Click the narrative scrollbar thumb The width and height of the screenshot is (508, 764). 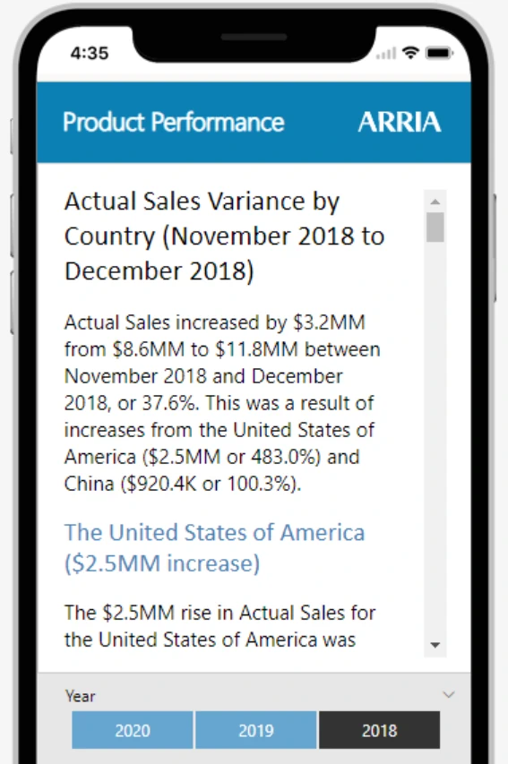(435, 227)
